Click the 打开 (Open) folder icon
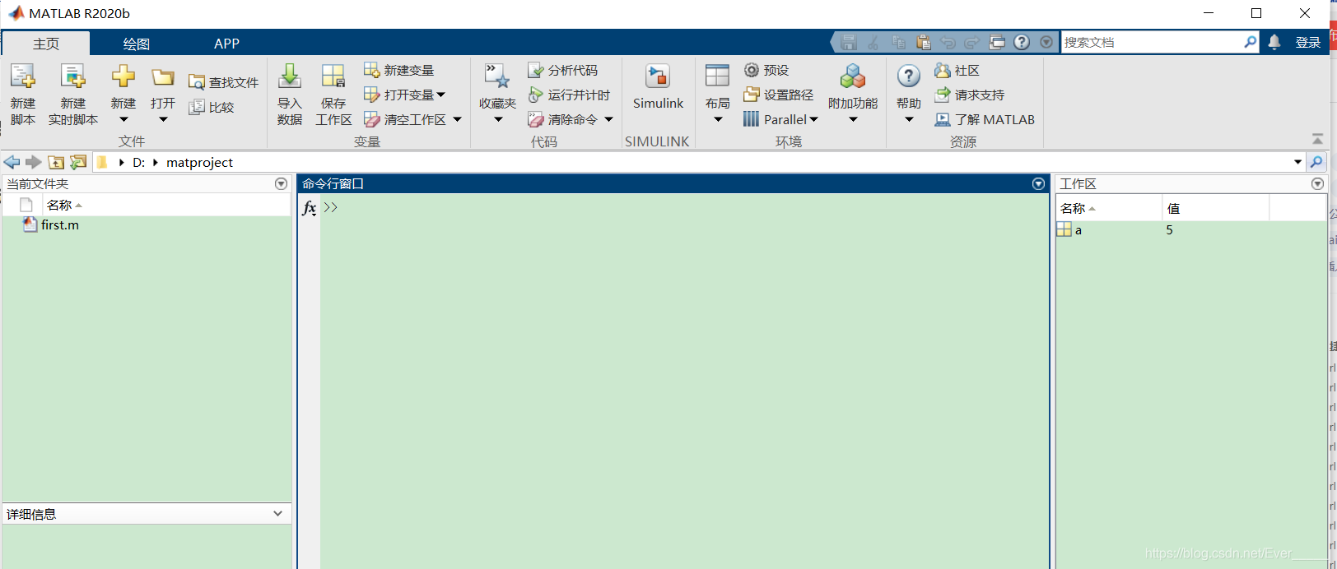Screen dimensions: 1337x569 point(163,77)
